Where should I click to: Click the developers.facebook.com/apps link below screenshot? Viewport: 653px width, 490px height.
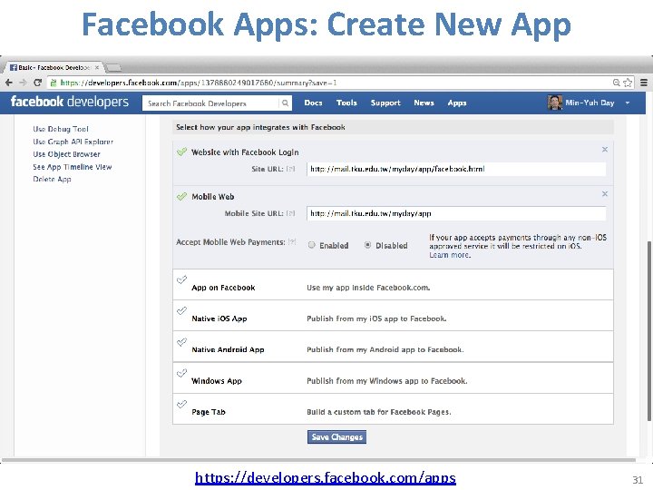click(x=326, y=477)
